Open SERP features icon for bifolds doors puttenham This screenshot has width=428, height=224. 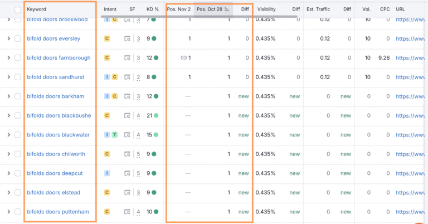tap(128, 212)
